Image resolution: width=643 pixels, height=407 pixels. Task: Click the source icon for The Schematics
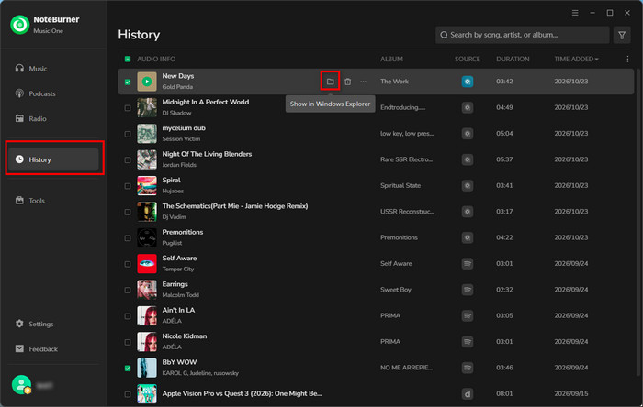[467, 212]
